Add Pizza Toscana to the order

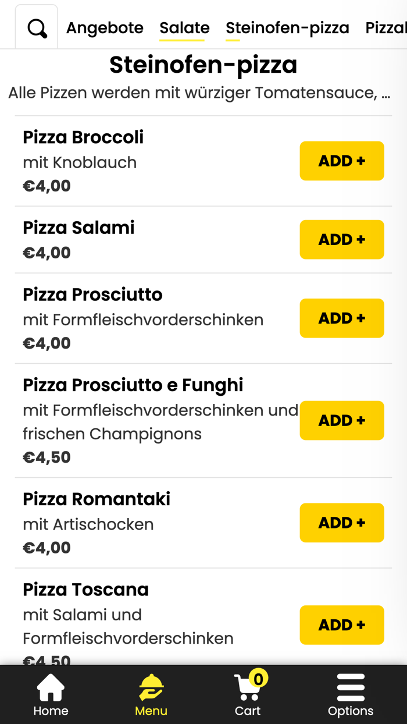pos(342,624)
